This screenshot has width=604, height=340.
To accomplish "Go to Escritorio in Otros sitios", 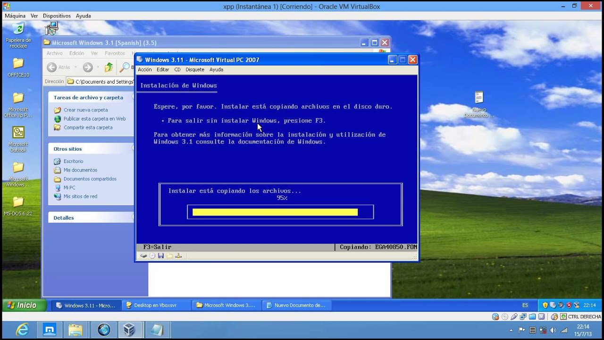I will click(73, 161).
